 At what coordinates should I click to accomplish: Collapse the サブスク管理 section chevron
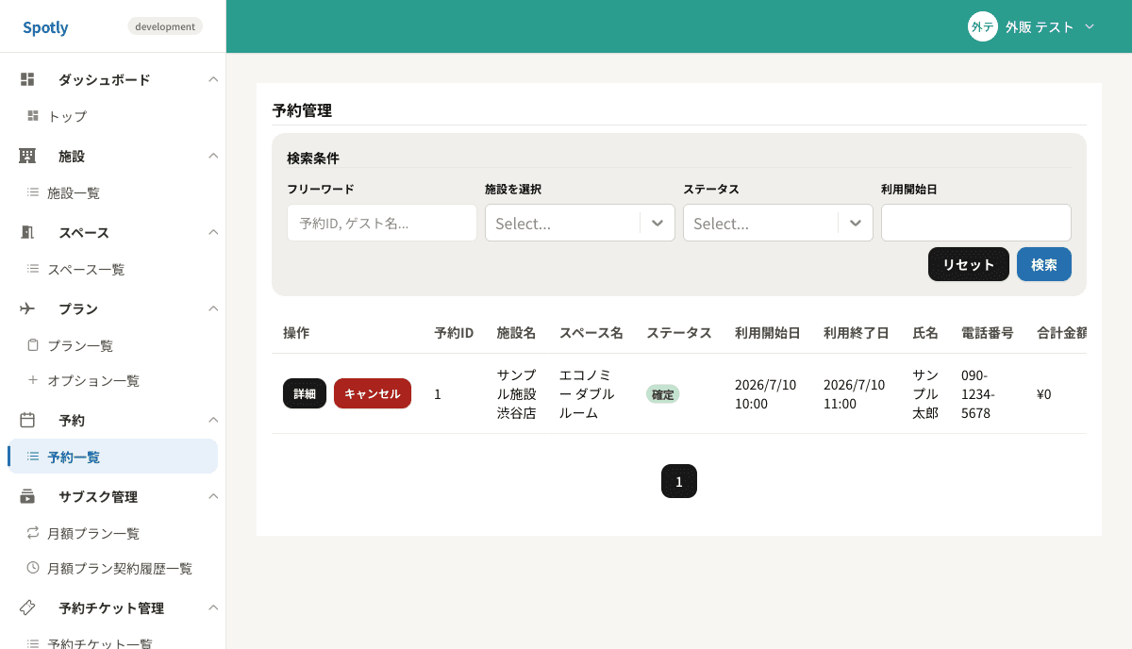pos(213,496)
